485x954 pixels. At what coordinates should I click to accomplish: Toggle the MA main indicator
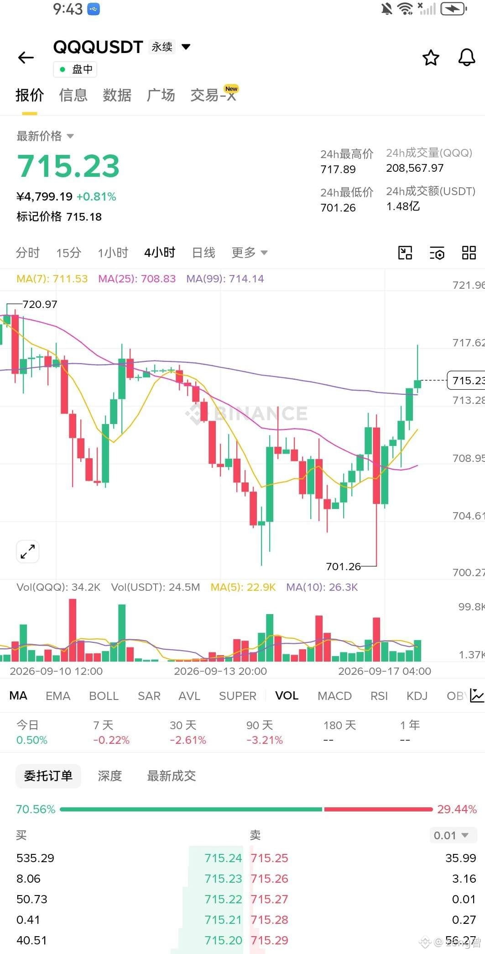[x=18, y=696]
